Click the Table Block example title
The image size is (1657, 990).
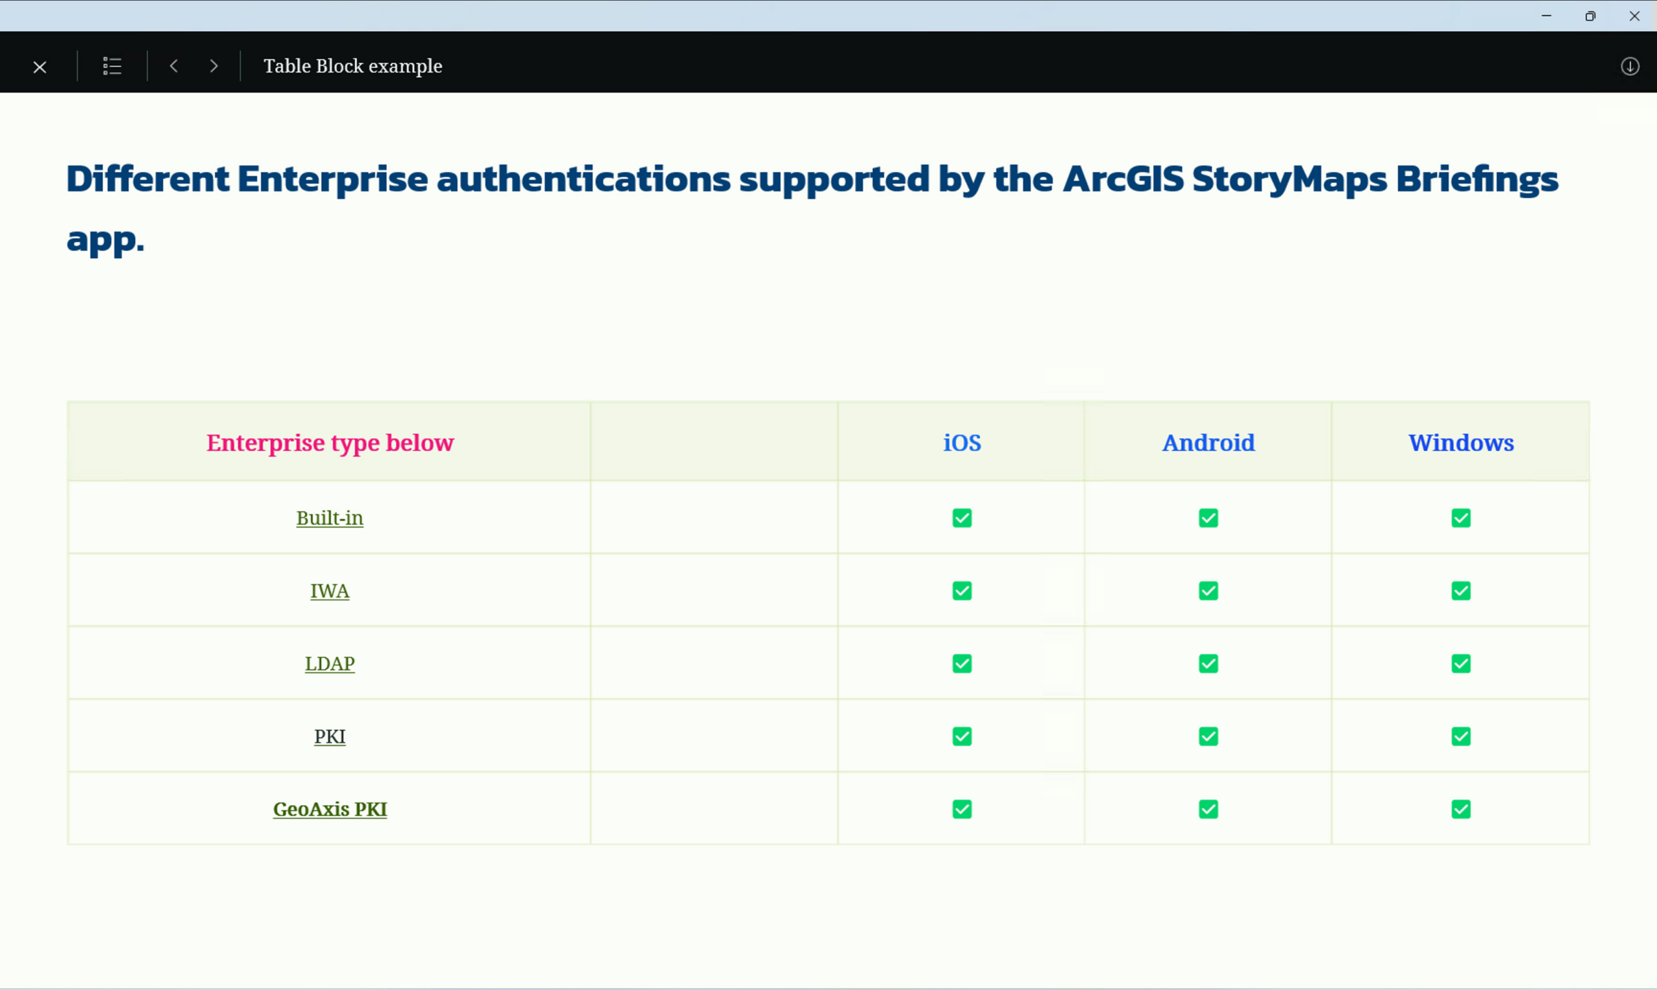[352, 66]
